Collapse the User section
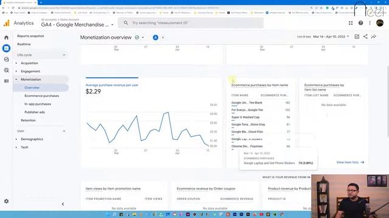Viewport: 389px width, 218px height. (x=64, y=131)
